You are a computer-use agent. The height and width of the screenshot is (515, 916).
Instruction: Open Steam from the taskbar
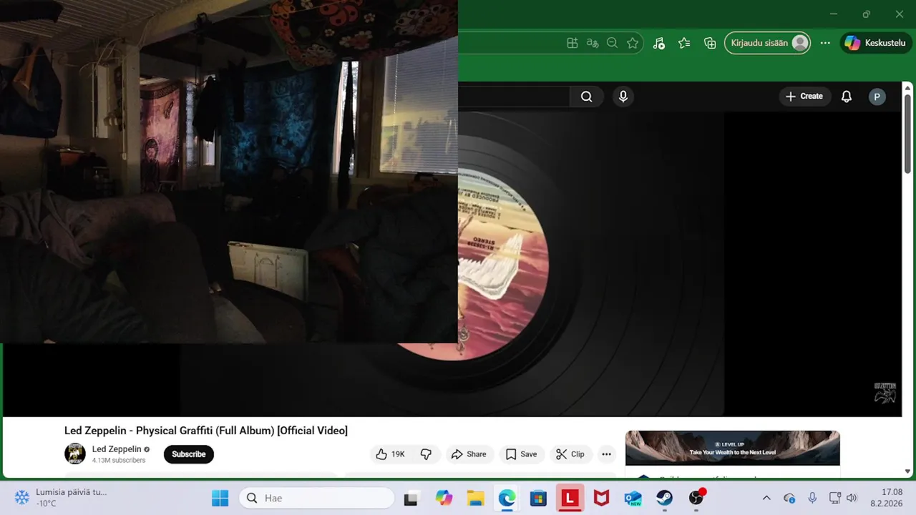coord(665,498)
